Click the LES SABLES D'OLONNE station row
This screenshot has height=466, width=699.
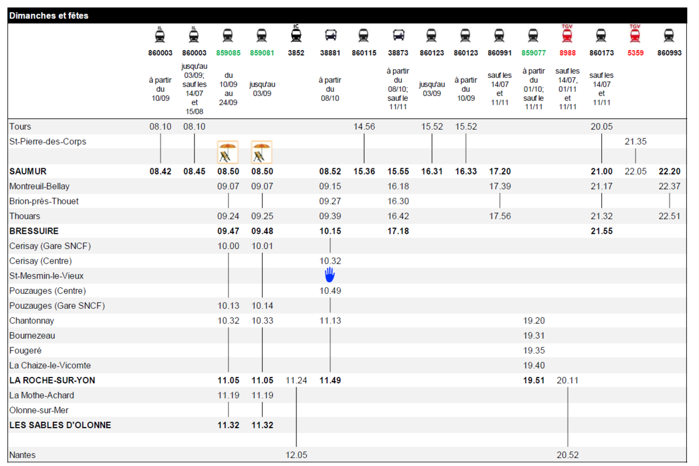tap(349, 425)
